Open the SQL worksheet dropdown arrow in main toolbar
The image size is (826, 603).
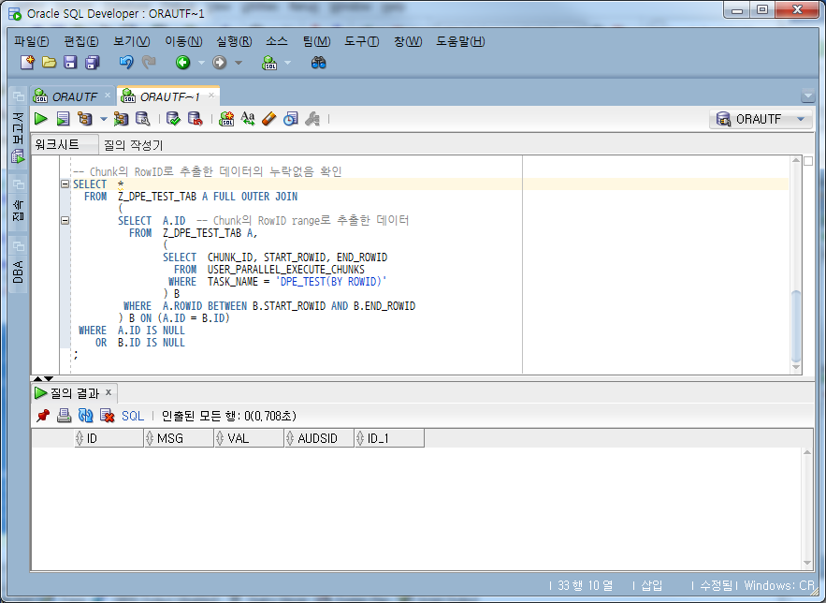[287, 63]
